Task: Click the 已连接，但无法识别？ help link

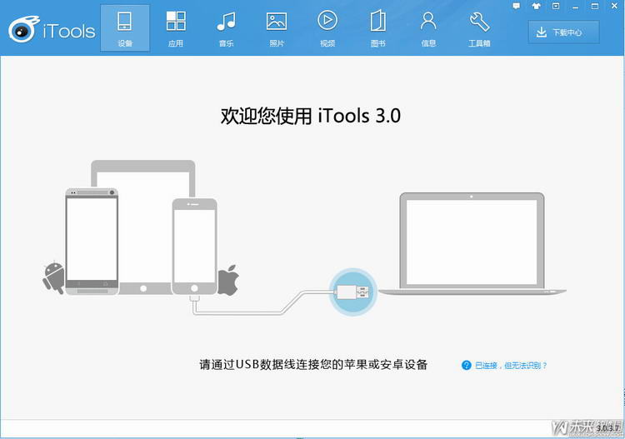Action: point(505,366)
